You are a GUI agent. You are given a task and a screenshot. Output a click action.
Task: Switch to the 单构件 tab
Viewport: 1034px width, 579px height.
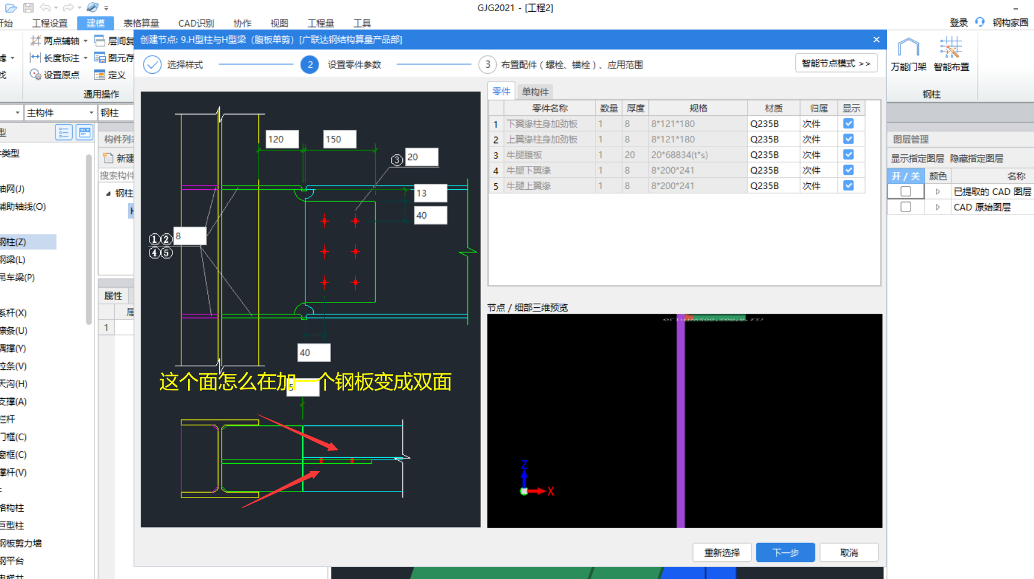click(535, 92)
